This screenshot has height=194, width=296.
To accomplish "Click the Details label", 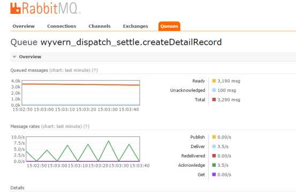I will 17,188.
